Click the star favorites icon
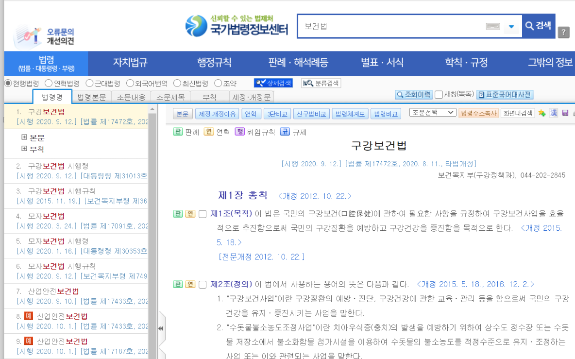This screenshot has height=359, width=575. click(x=541, y=113)
